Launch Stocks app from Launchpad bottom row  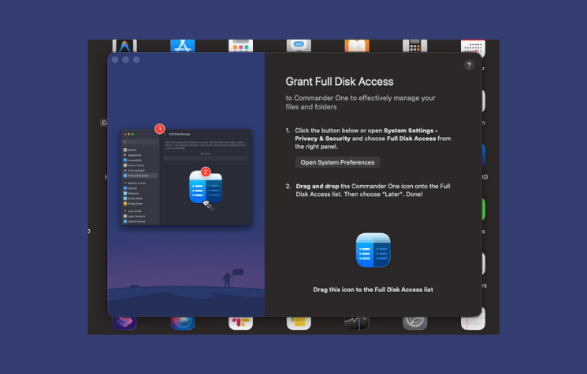click(357, 323)
